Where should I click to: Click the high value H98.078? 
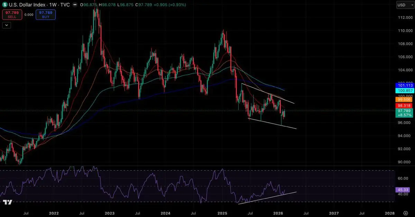coord(107,5)
